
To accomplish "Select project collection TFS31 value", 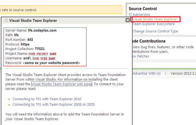I will click(40, 49).
